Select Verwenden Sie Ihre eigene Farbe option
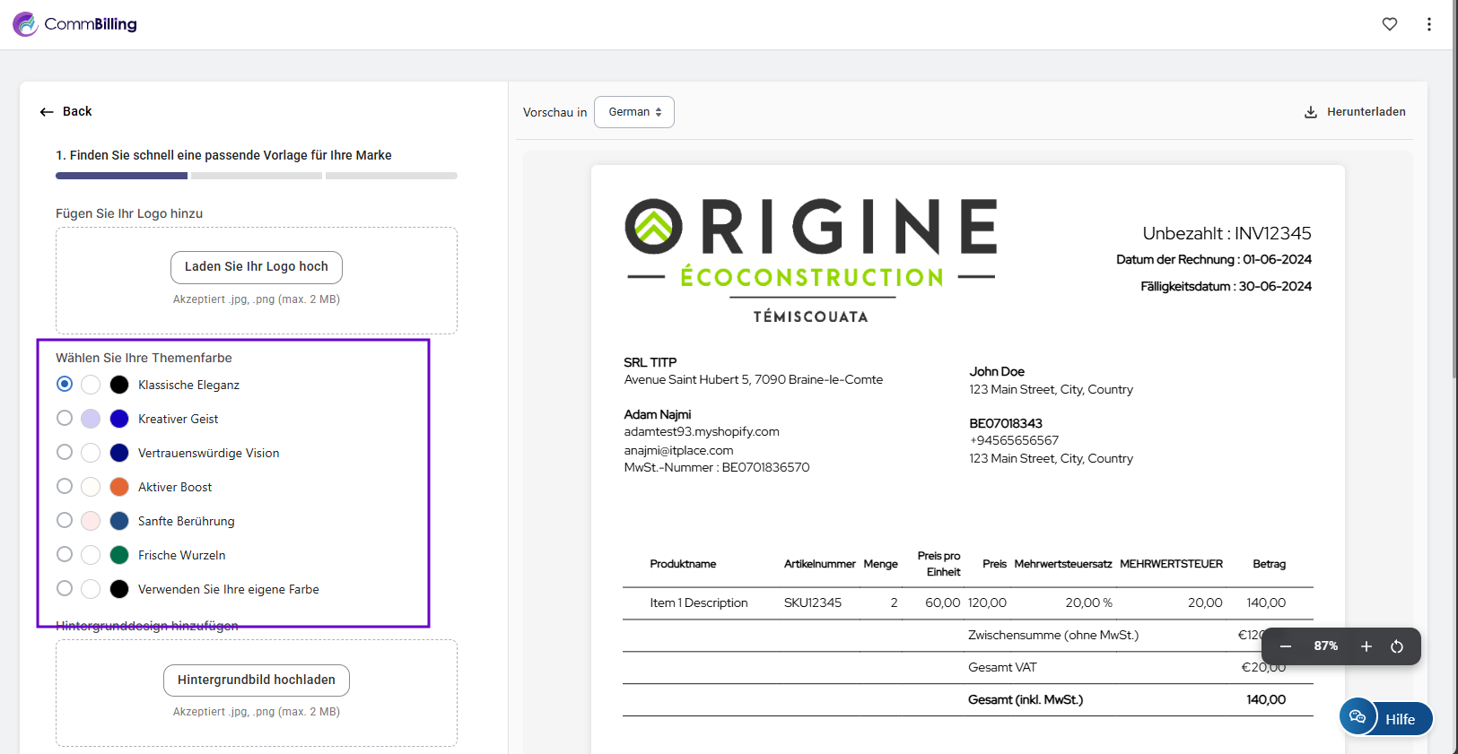The image size is (1458, 754). [65, 589]
